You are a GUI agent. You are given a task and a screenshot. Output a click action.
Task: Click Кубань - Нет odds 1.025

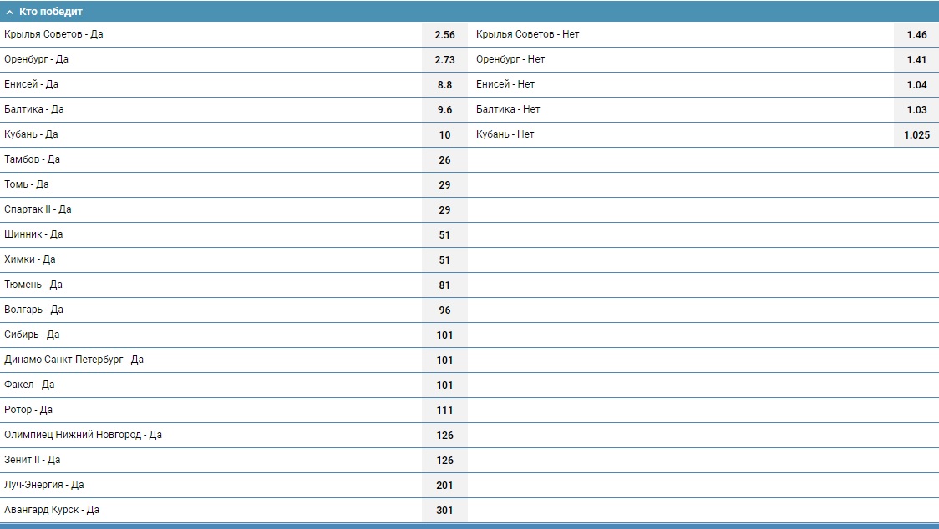tap(916, 135)
